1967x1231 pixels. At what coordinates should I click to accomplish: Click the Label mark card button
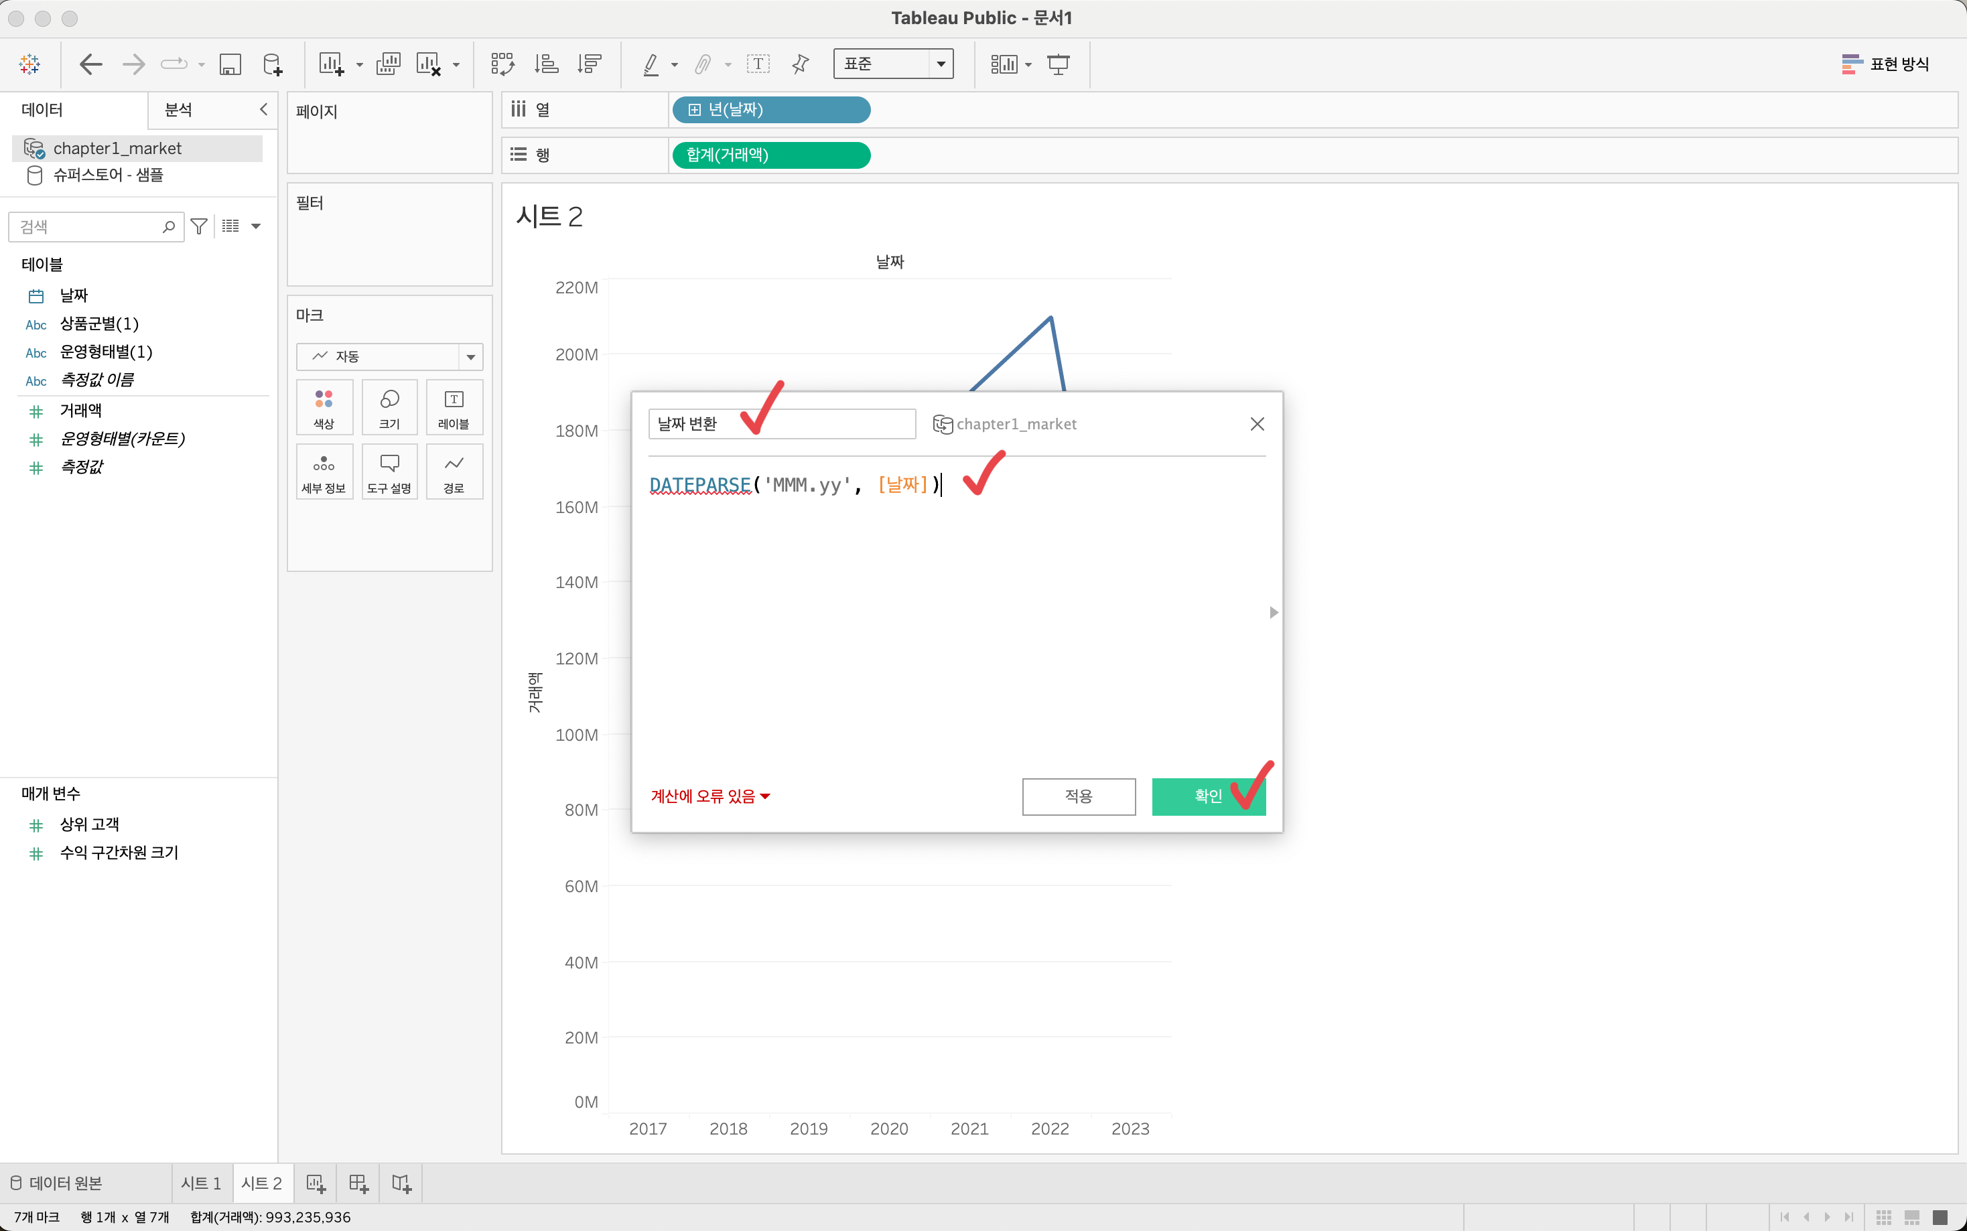(x=454, y=407)
